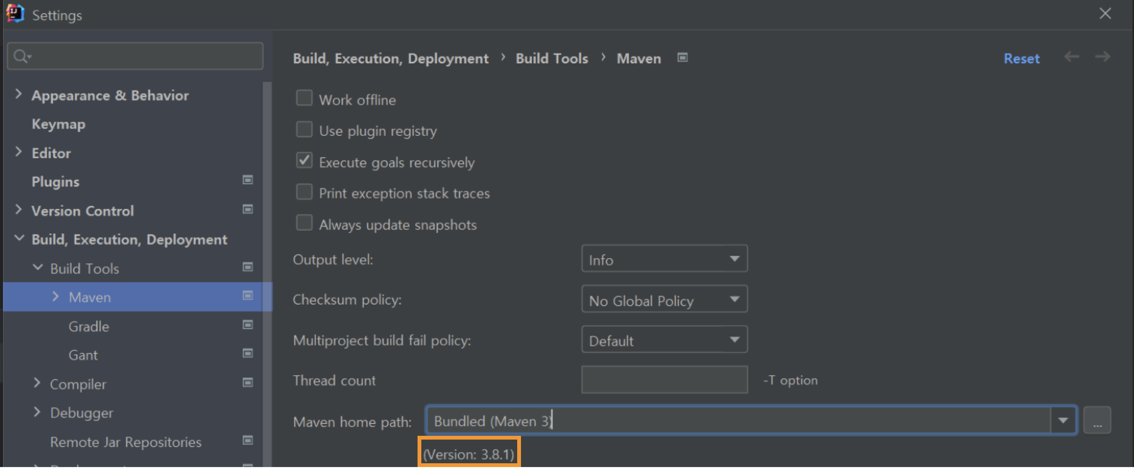The height and width of the screenshot is (468, 1134).
Task: Expand the Appearance & Behavior section
Action: tap(19, 94)
